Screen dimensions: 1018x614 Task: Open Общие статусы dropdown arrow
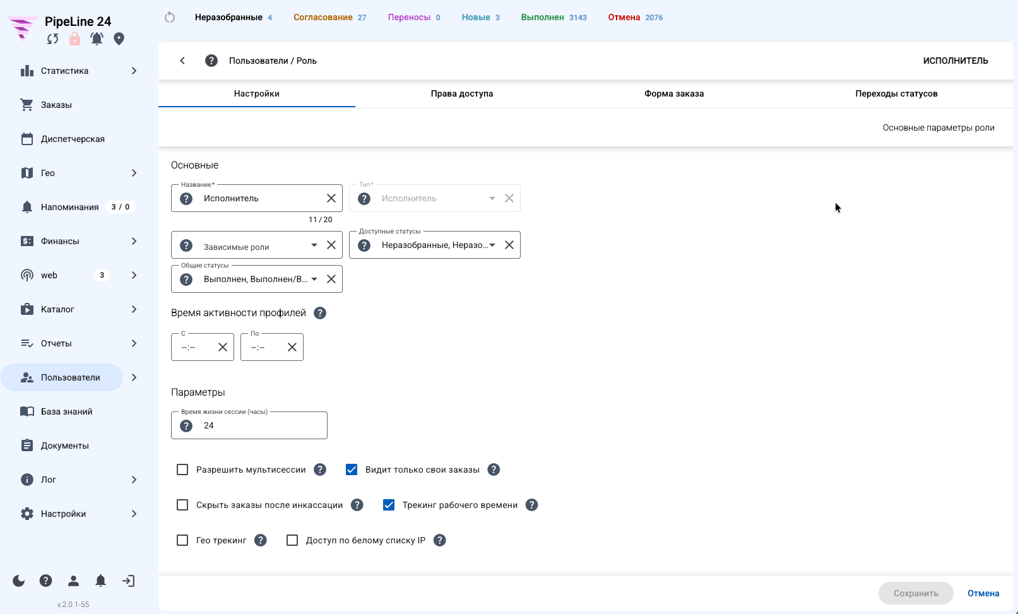click(314, 279)
